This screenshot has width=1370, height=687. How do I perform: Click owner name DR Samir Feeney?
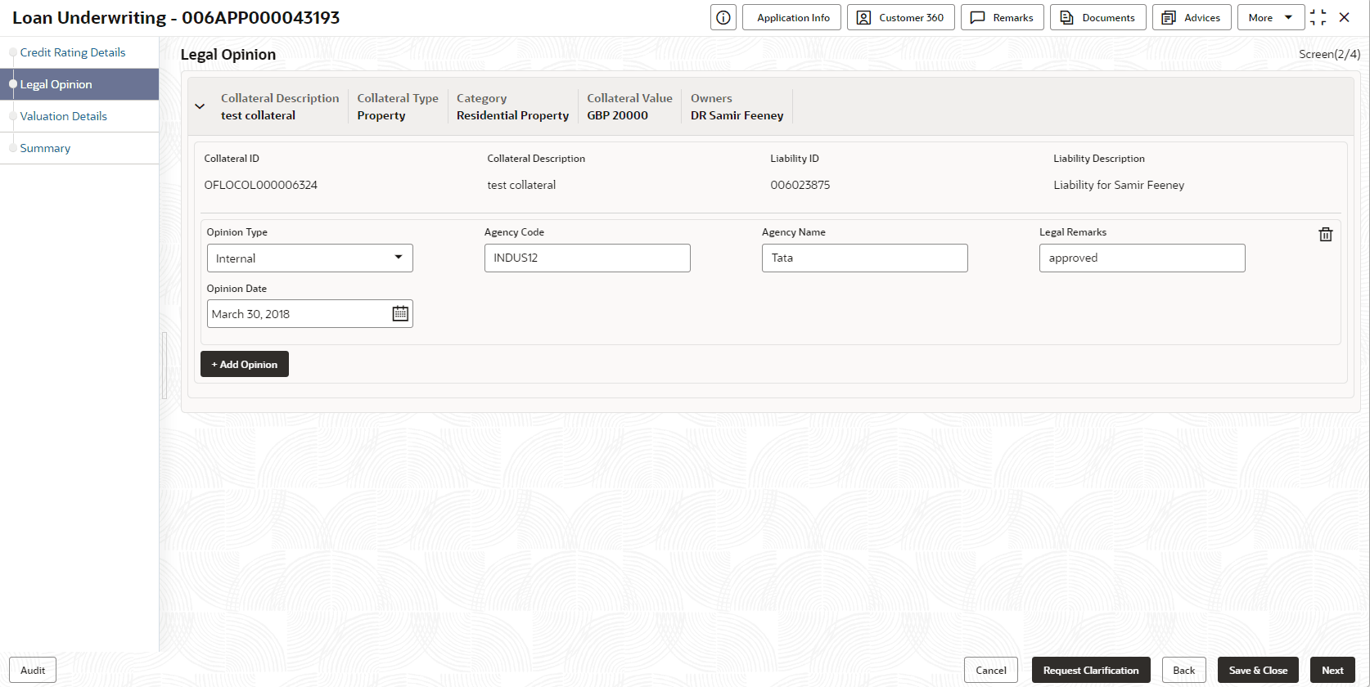[x=737, y=115]
